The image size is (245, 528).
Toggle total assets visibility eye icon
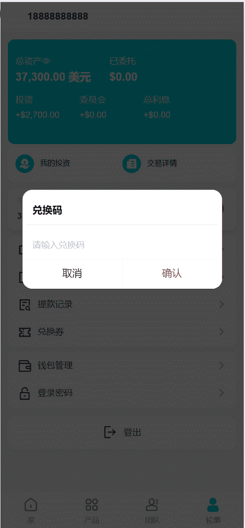point(47,61)
